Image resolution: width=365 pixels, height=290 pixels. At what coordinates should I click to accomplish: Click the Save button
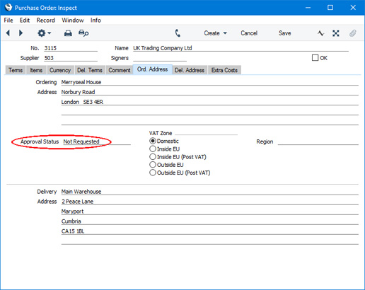[284, 33]
